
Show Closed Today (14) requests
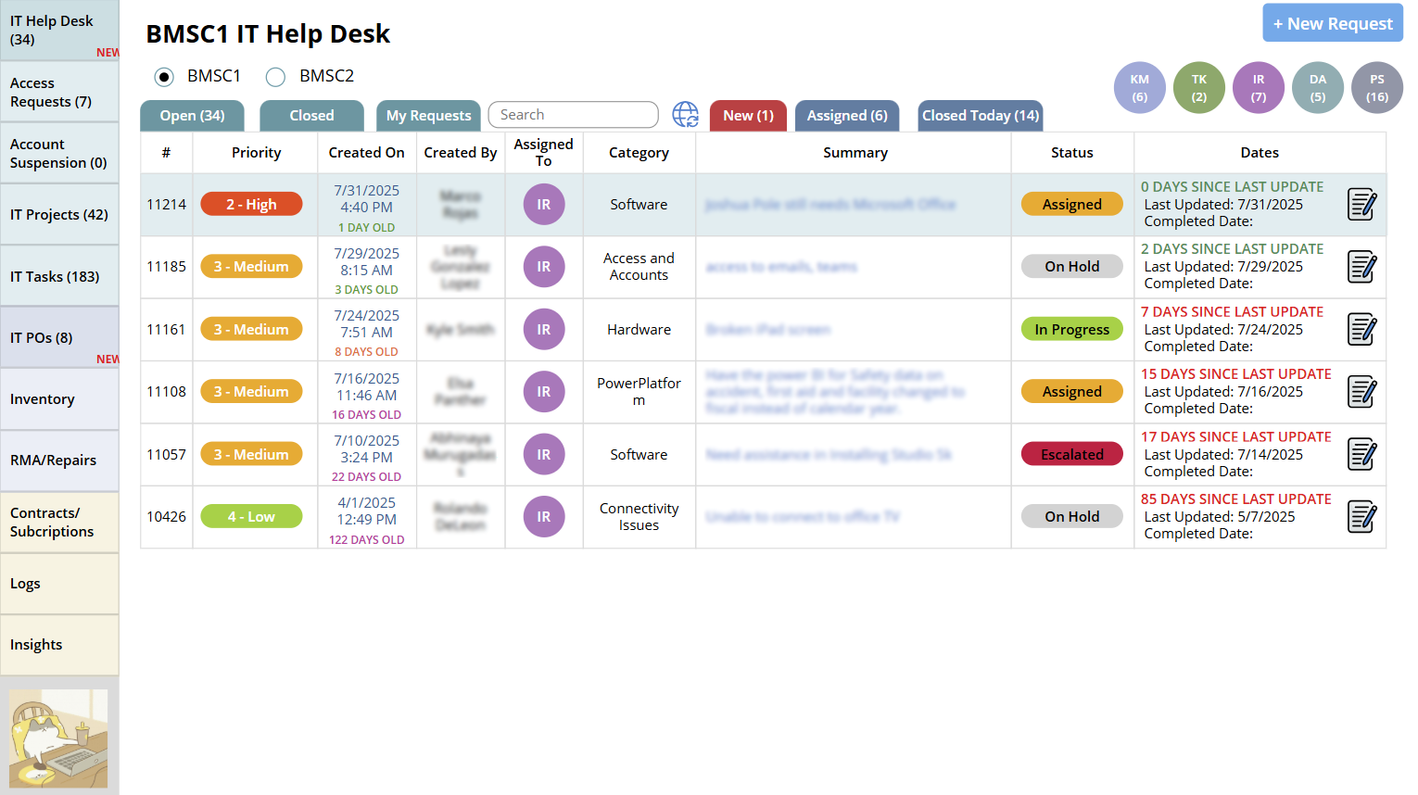pos(980,116)
